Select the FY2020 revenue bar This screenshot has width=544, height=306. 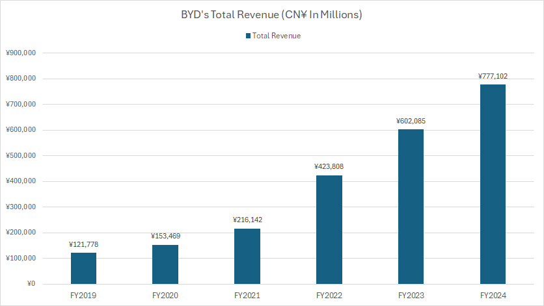pyautogui.click(x=165, y=264)
